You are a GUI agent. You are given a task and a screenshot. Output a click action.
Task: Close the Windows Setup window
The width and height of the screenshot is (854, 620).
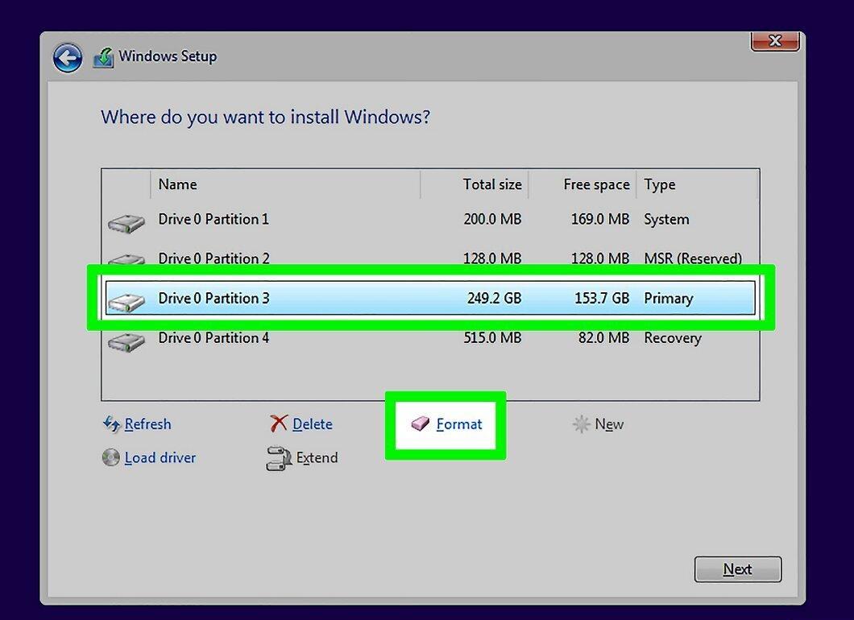[x=775, y=41]
